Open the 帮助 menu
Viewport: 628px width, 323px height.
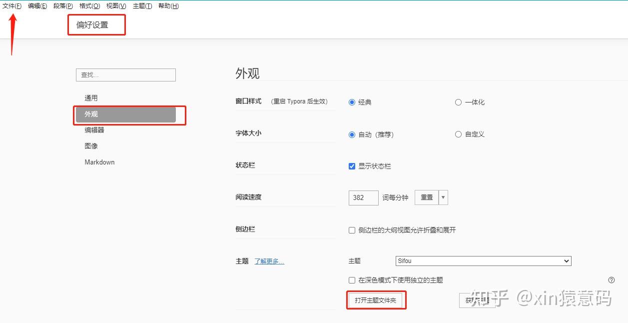point(168,5)
